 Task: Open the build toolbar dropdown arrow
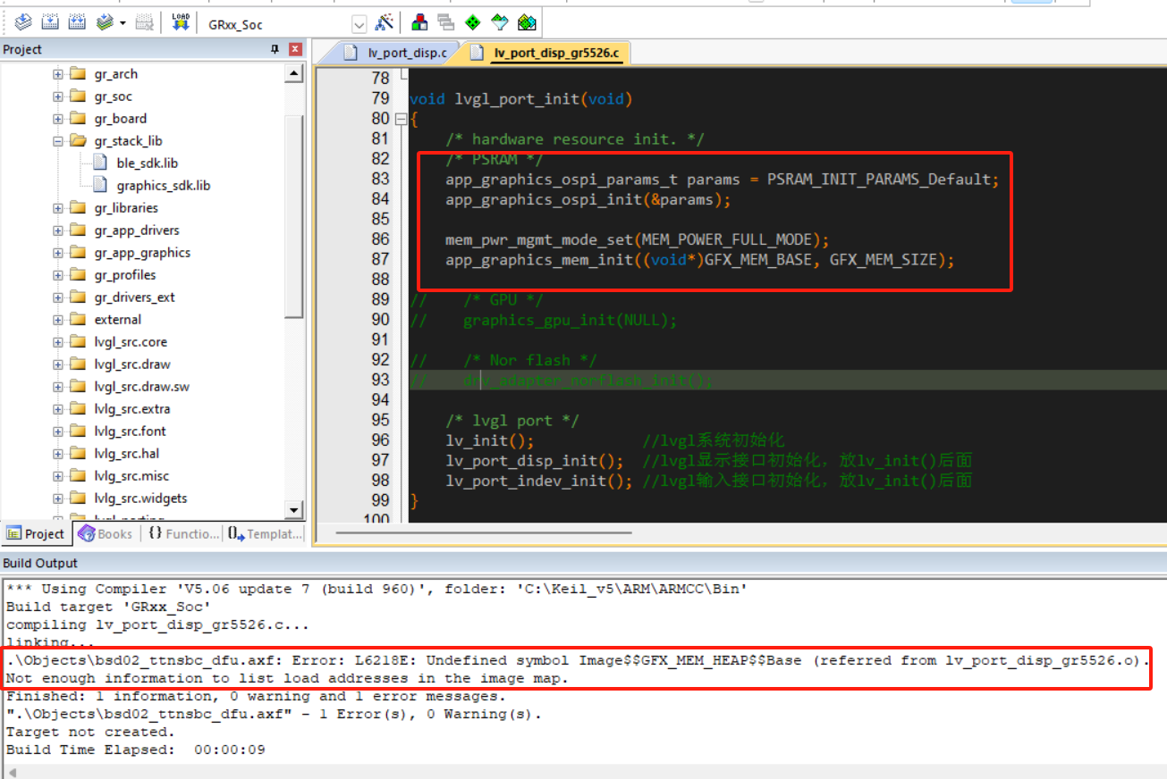(123, 22)
